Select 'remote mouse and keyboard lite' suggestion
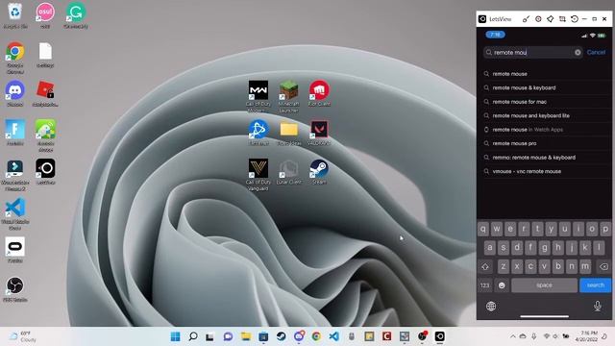 click(545, 115)
